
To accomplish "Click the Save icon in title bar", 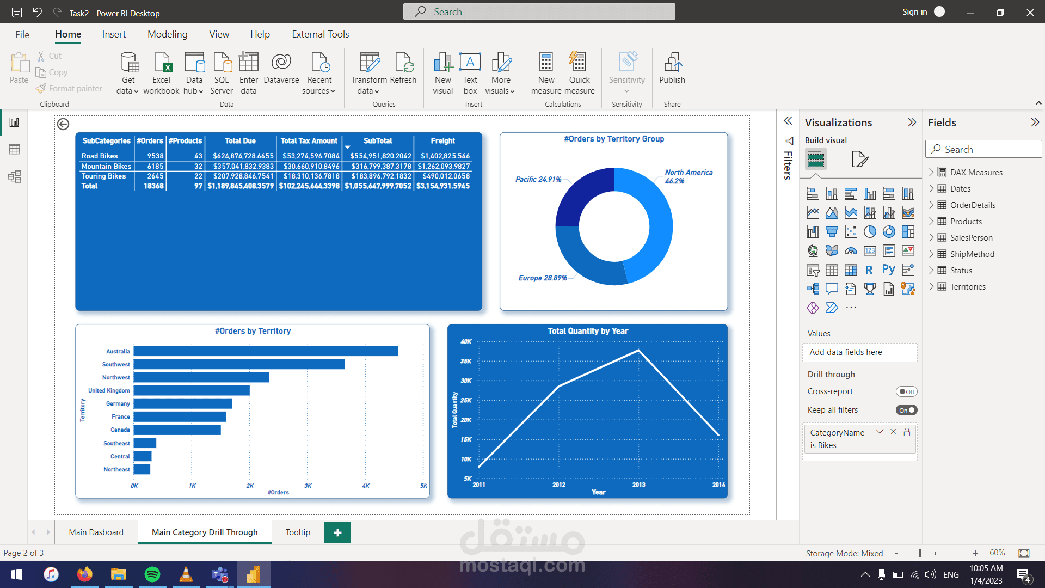I will tap(17, 13).
